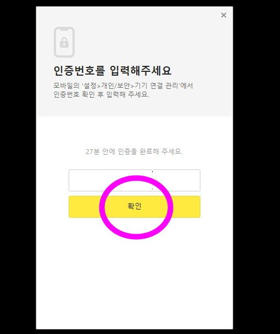The height and width of the screenshot is (334, 280).
Task: Click the black area right of the dialog
Action: click(x=256, y=167)
